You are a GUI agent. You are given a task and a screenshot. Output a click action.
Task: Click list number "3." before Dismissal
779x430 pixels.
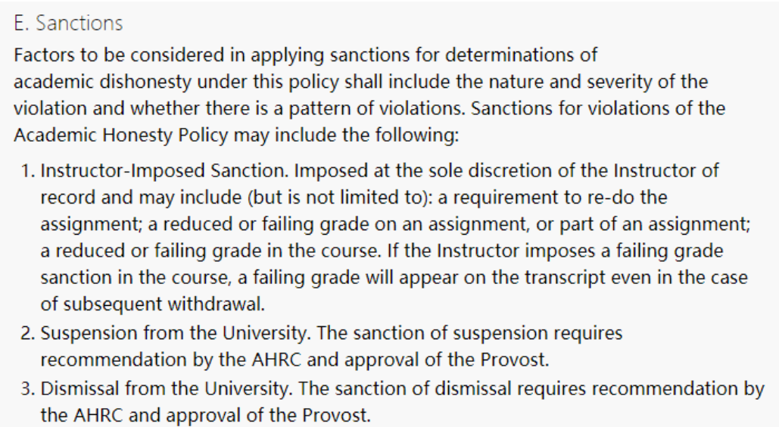(x=28, y=388)
